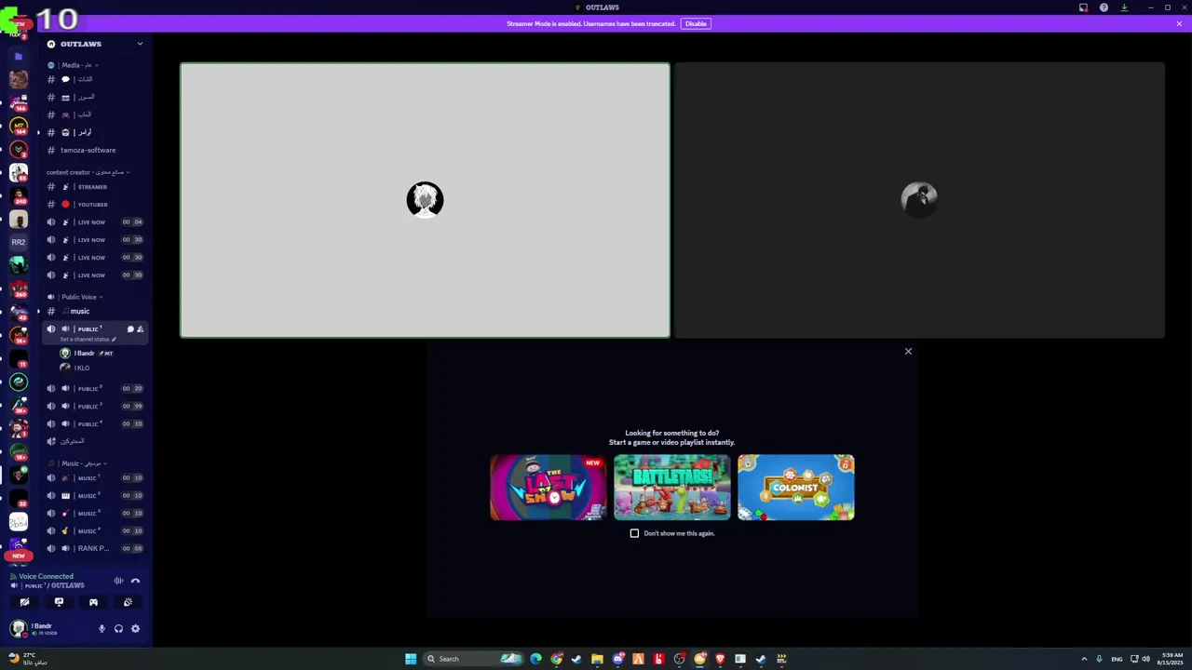Show hidden system tray icons
The width and height of the screenshot is (1192, 670).
click(x=1084, y=659)
